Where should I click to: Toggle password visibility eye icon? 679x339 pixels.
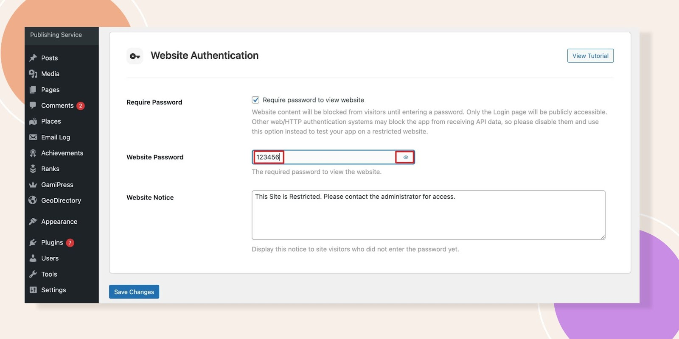click(x=405, y=157)
